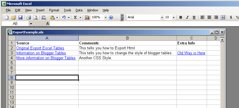239x108 pixels.
Task: Open the Format menu
Action: 54,10
